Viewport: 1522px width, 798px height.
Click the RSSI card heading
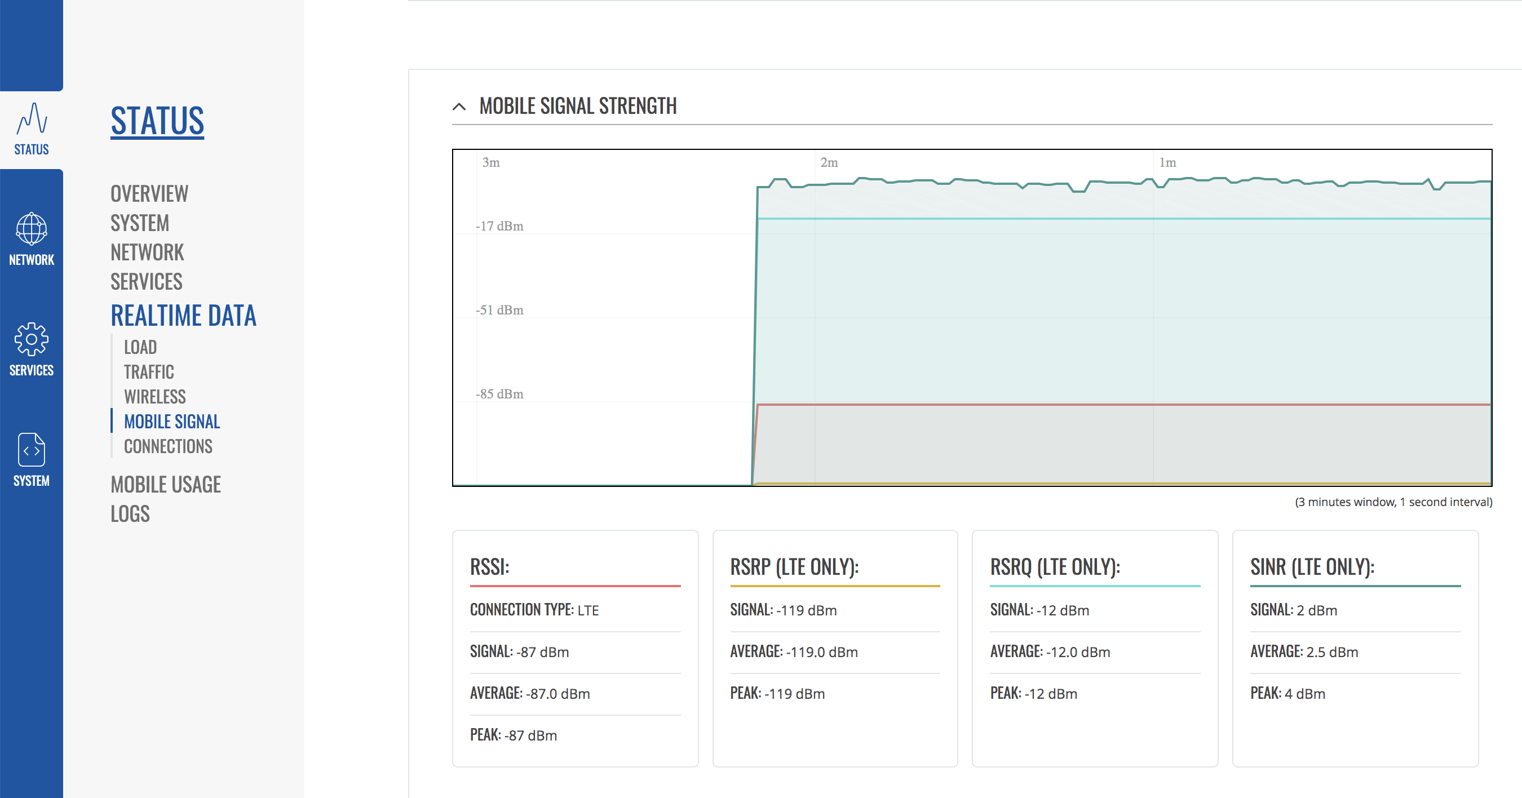[x=490, y=567]
